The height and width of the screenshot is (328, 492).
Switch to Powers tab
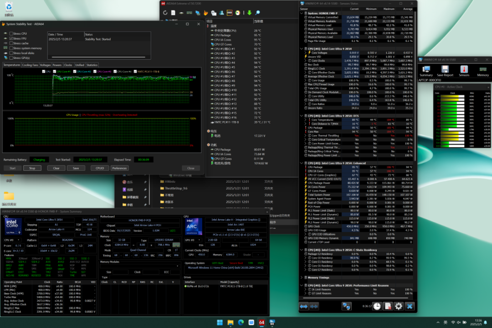click(57, 65)
